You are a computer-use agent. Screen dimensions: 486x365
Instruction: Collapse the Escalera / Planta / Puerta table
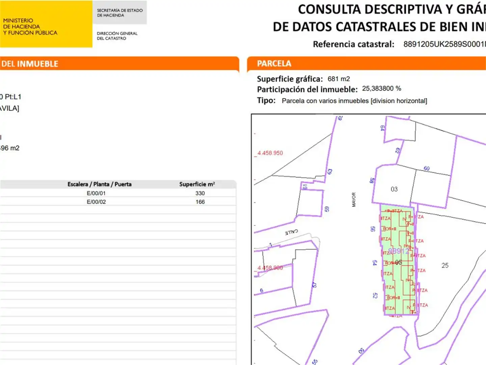tap(100, 184)
